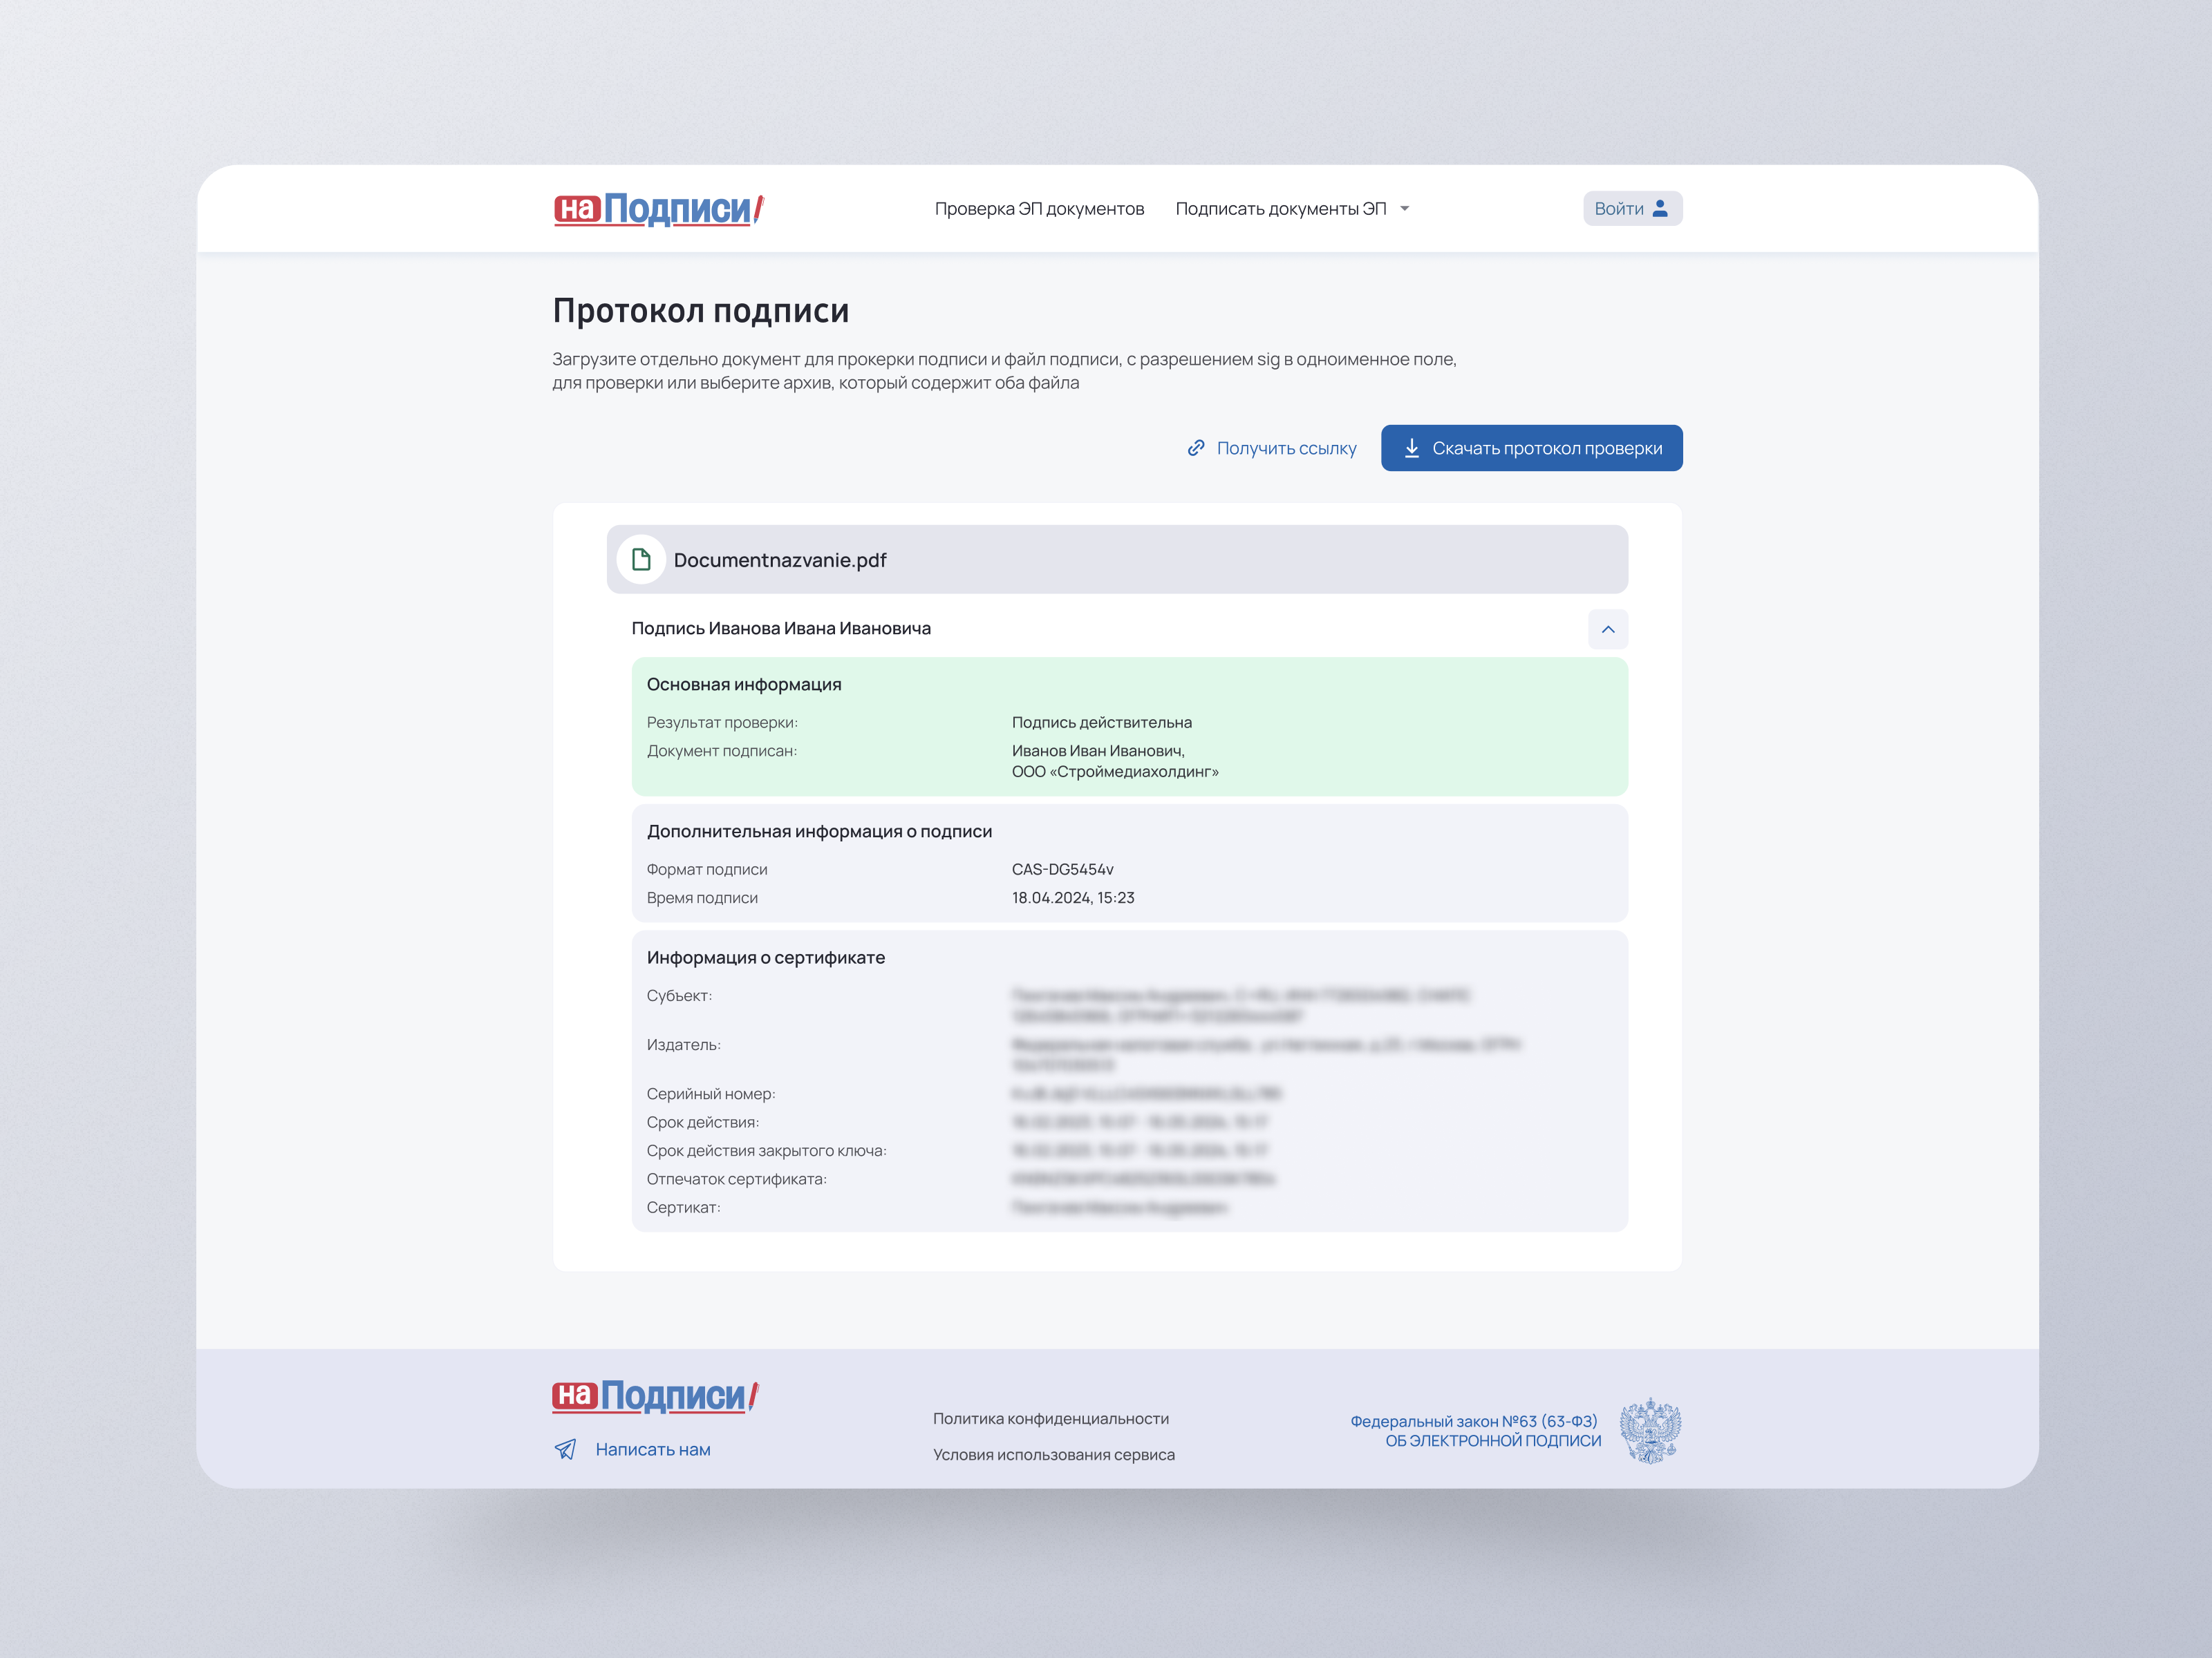Click the download arrow icon
Viewport: 2212px width, 1658px height.
pyautogui.click(x=1411, y=448)
